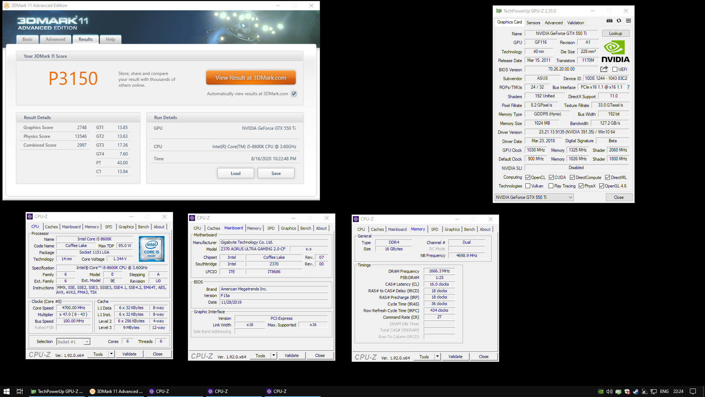Viewport: 705px width, 397px height.
Task: Switch to the 3DMark 11 Advanced taskbar button
Action: point(116,391)
